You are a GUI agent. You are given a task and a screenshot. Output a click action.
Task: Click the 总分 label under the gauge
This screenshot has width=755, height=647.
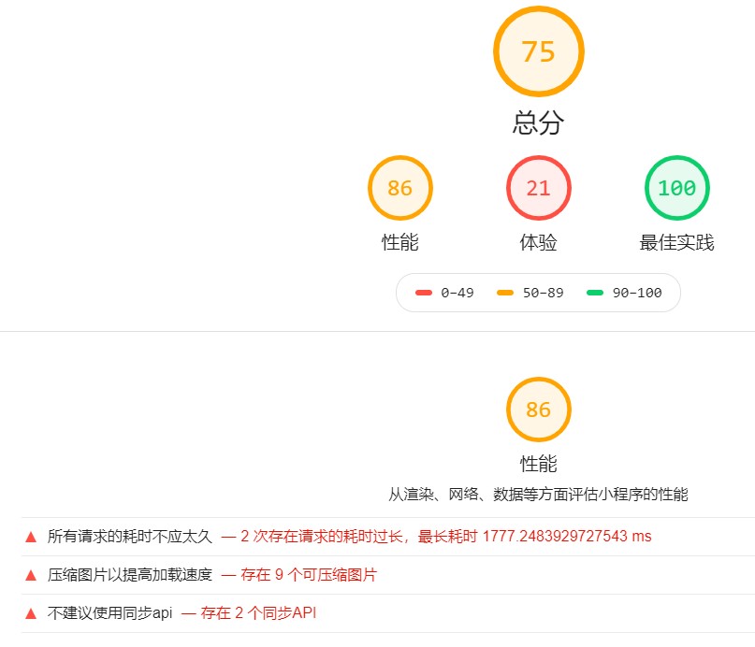tap(538, 122)
